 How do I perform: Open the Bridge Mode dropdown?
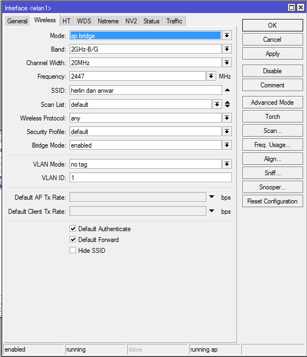tap(227, 145)
